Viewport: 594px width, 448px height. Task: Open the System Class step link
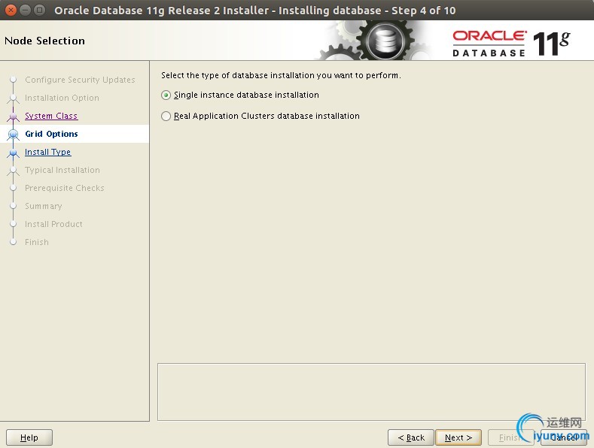point(51,116)
